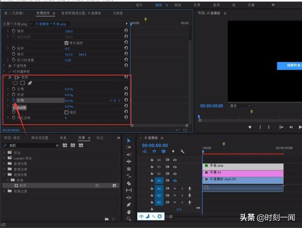Enable the 缩放 checkbox under crop
The height and width of the screenshot is (228, 302).
pyautogui.click(x=67, y=112)
